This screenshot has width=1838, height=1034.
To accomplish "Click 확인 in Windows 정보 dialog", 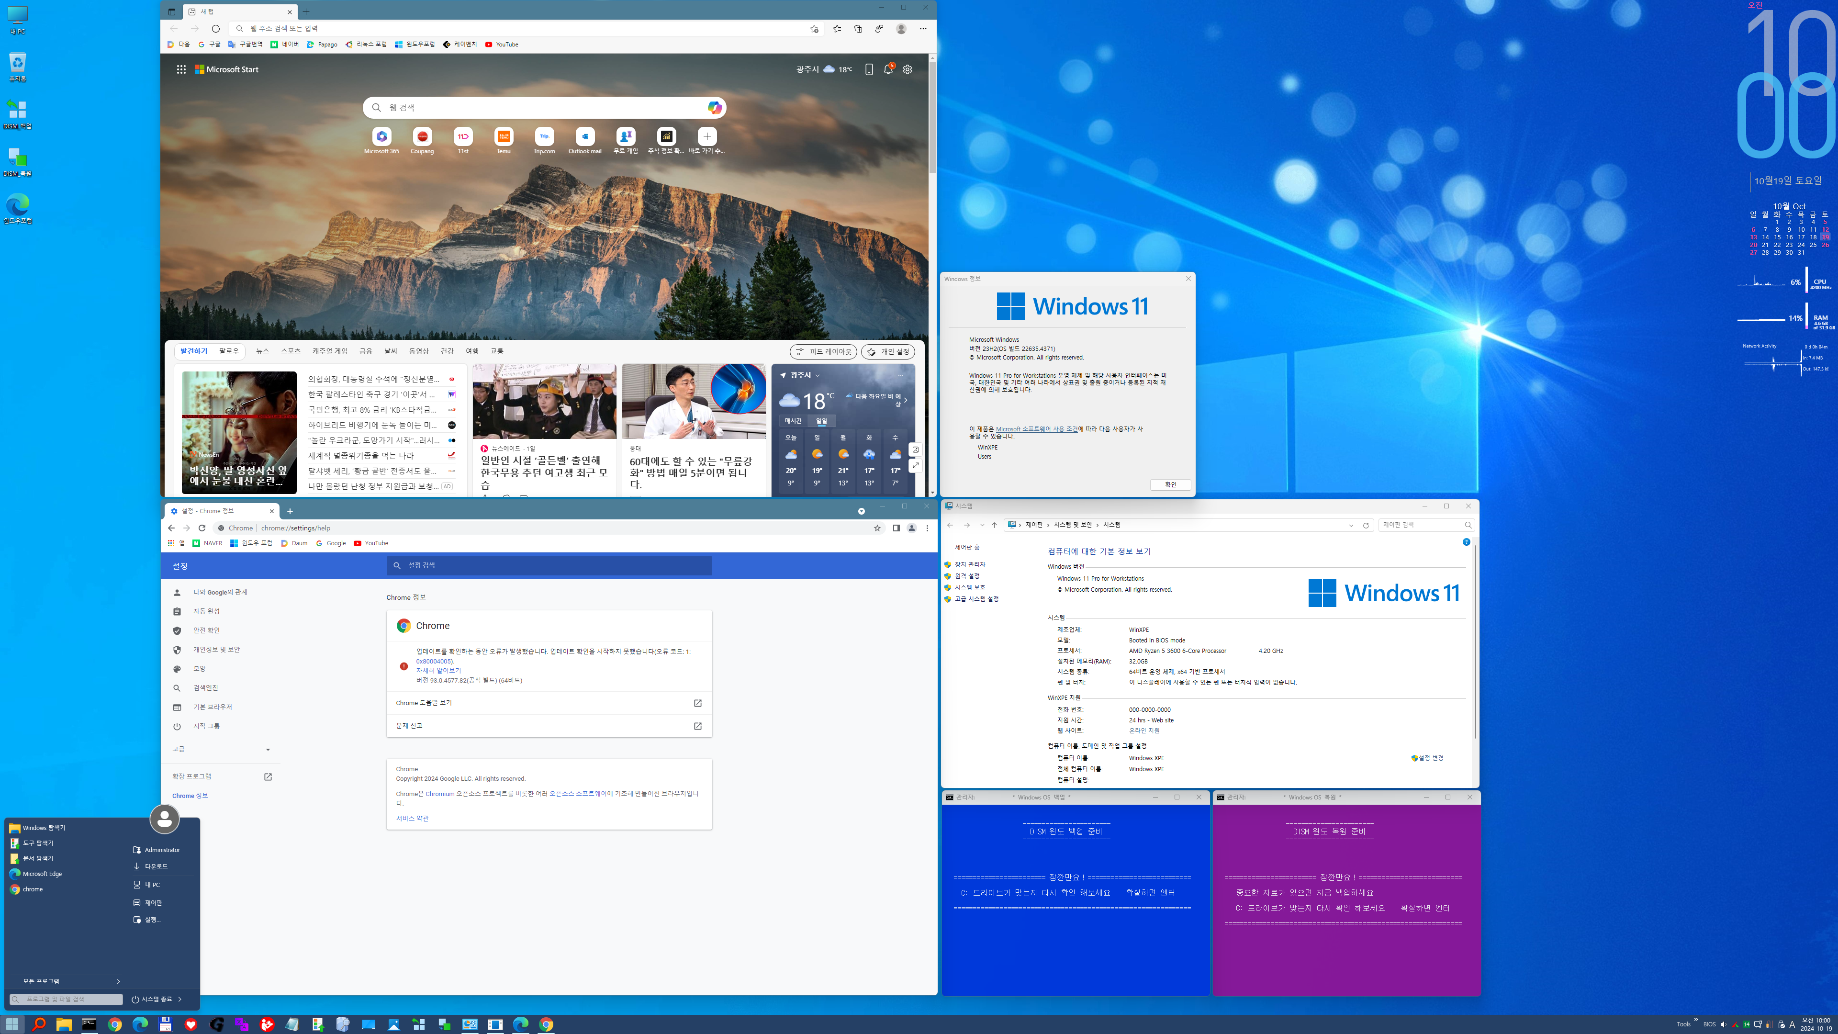I will tap(1170, 484).
